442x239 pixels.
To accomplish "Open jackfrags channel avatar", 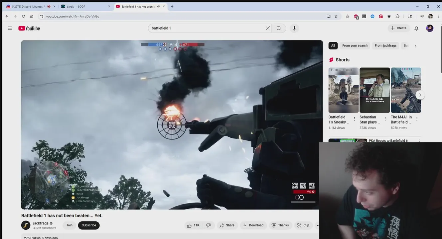I will click(x=26, y=225).
